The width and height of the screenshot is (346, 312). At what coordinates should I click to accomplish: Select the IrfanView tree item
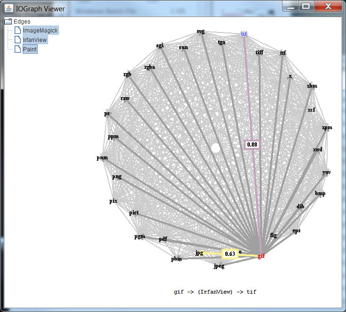click(35, 40)
